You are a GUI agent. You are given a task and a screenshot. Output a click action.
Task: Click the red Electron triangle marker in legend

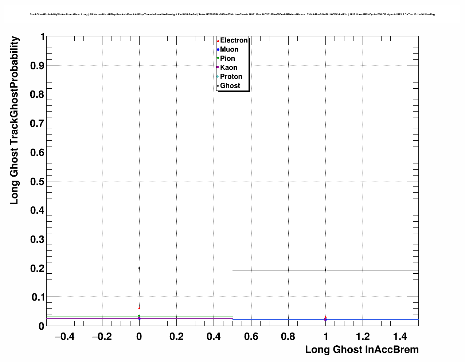coord(218,40)
